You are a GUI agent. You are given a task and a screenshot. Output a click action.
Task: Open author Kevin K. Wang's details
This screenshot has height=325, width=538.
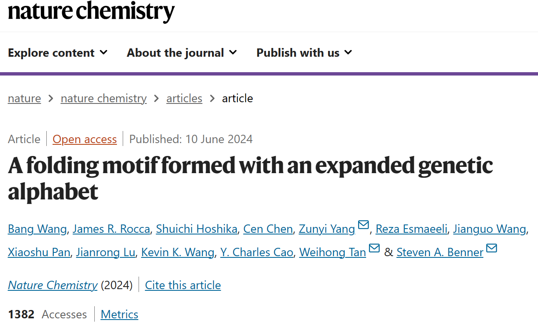(177, 252)
